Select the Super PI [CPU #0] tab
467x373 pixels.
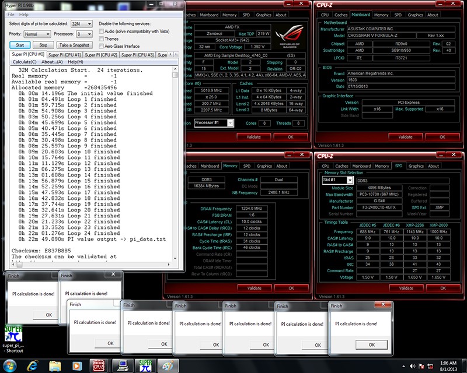[28, 54]
